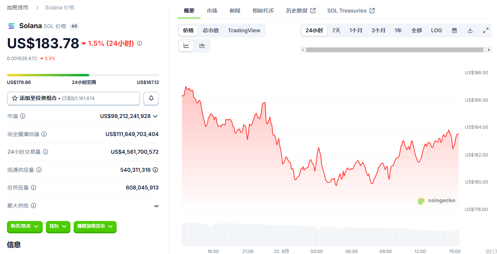Screen dimensions: 497x254
Task: Select the 3个月 time range
Action: [378, 31]
